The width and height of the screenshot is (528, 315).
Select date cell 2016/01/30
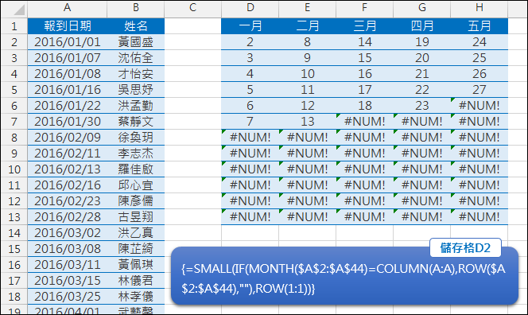pyautogui.click(x=68, y=122)
